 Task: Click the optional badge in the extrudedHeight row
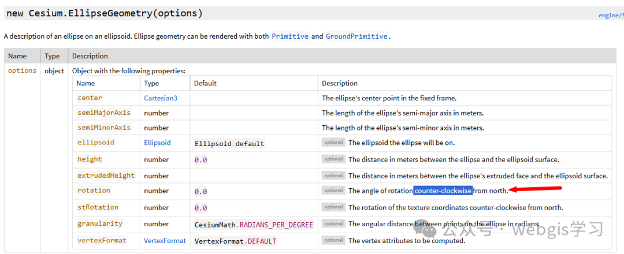[x=333, y=175]
